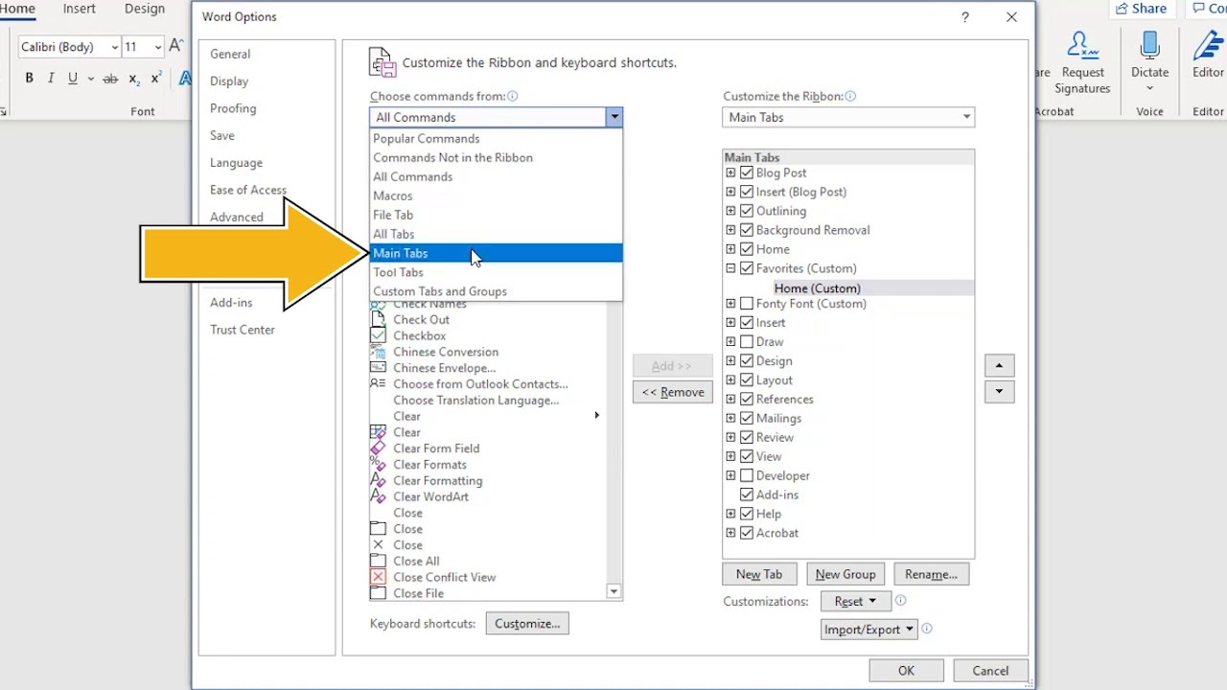This screenshot has height=690, width=1227.
Task: Click info icon next to Reset
Action: 900,601
